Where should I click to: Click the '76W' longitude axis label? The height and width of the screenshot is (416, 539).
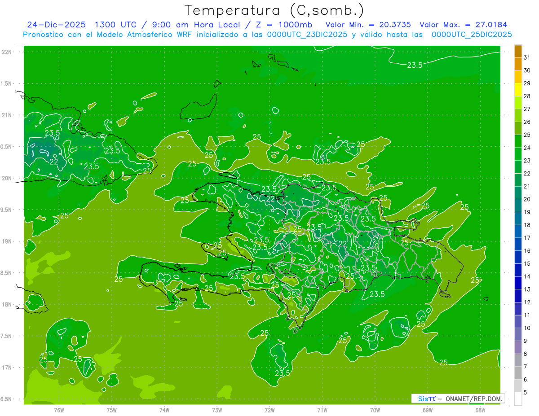(59, 410)
